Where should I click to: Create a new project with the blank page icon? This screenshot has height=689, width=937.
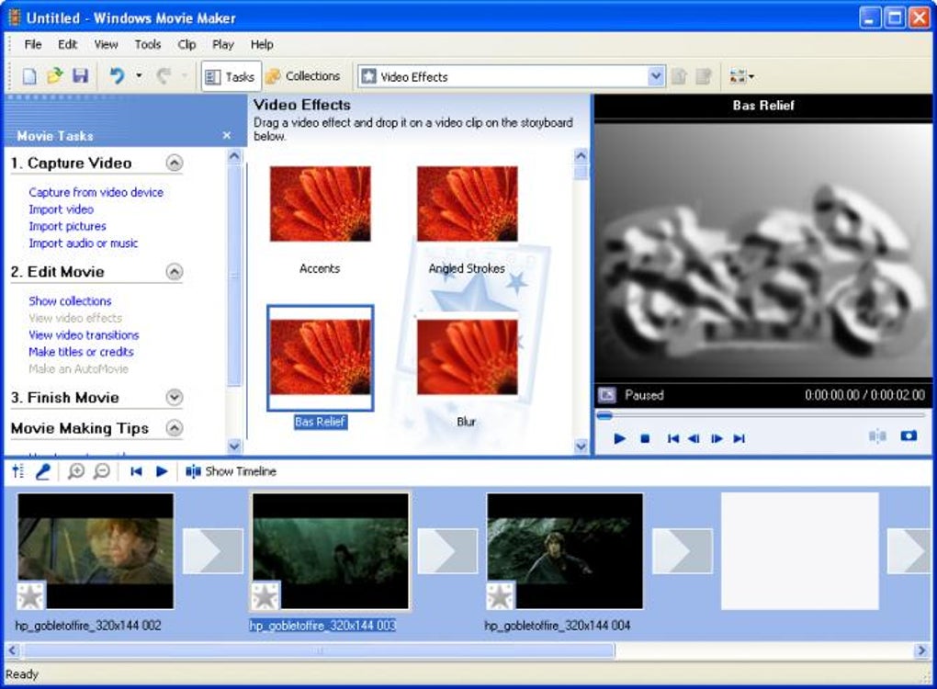click(28, 76)
